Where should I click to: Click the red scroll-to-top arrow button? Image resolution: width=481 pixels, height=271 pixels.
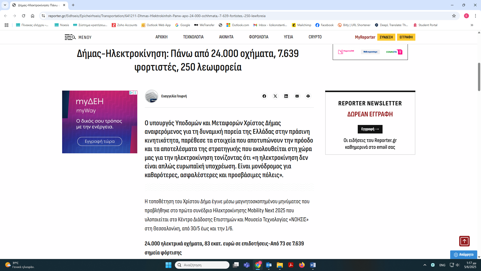point(464,241)
